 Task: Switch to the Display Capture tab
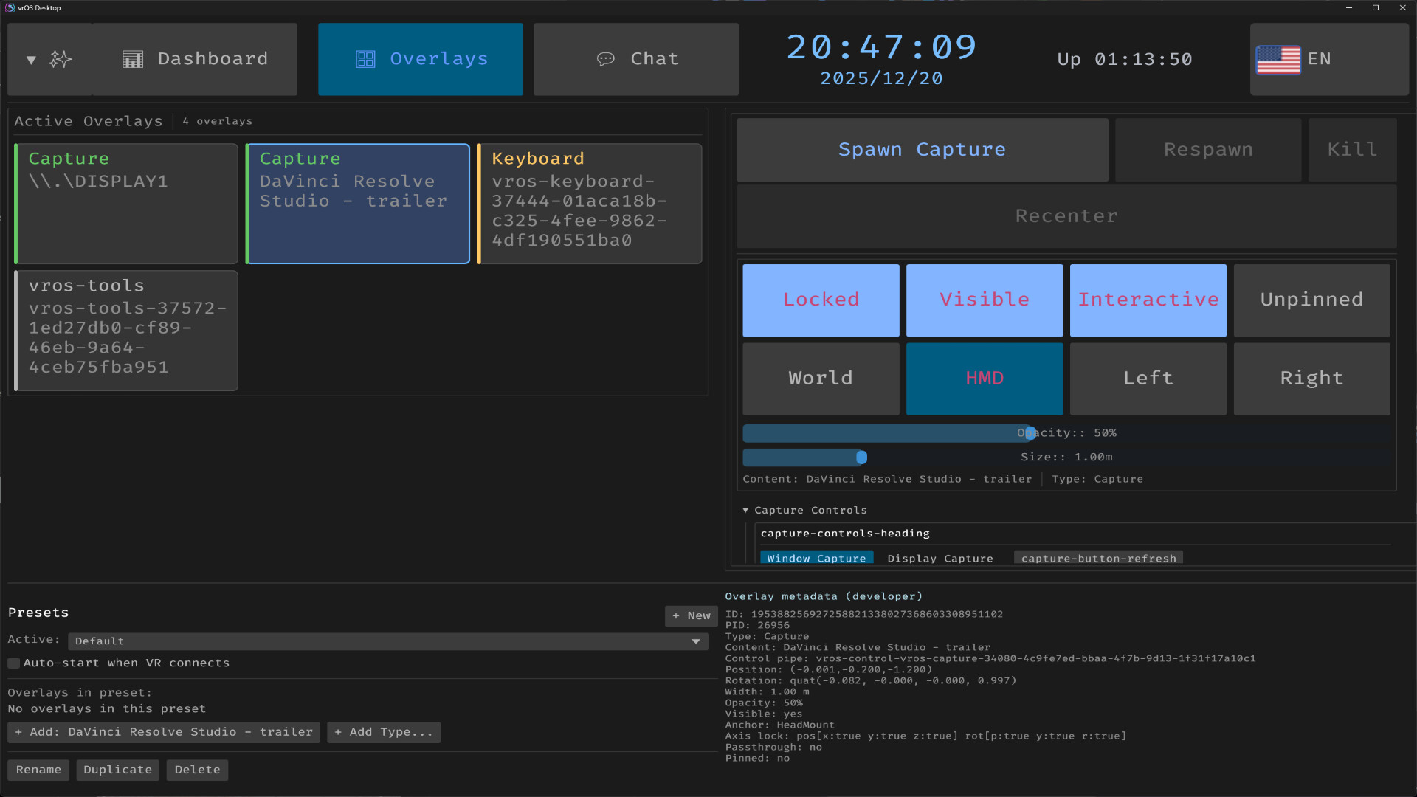[940, 558]
